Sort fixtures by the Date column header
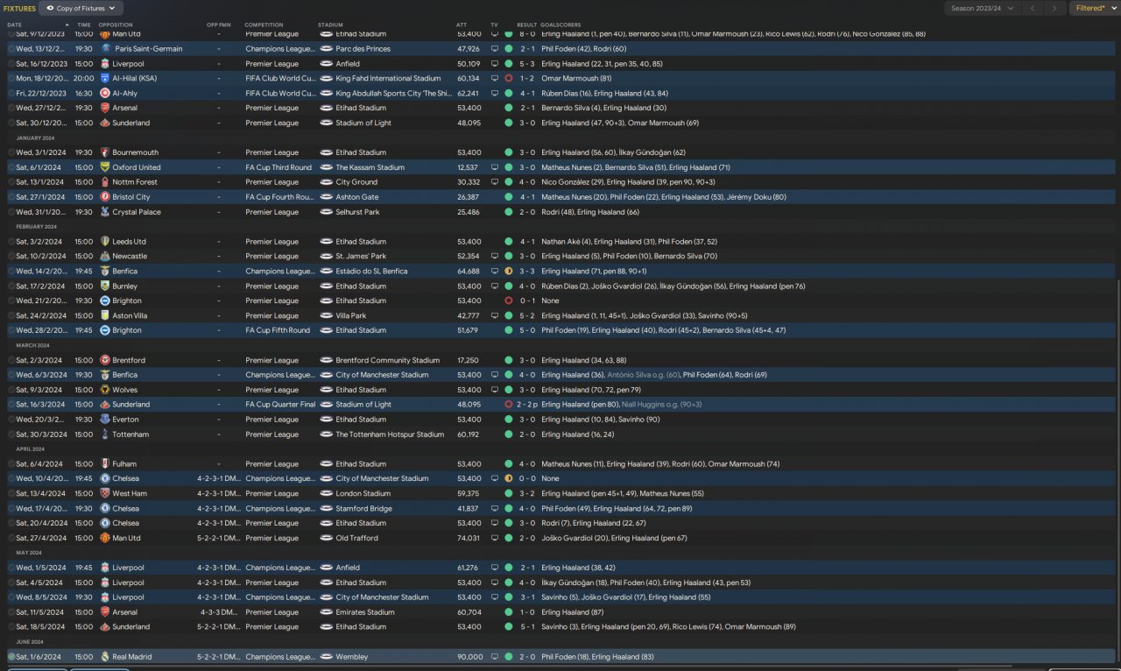This screenshot has height=671, width=1121. (x=14, y=25)
